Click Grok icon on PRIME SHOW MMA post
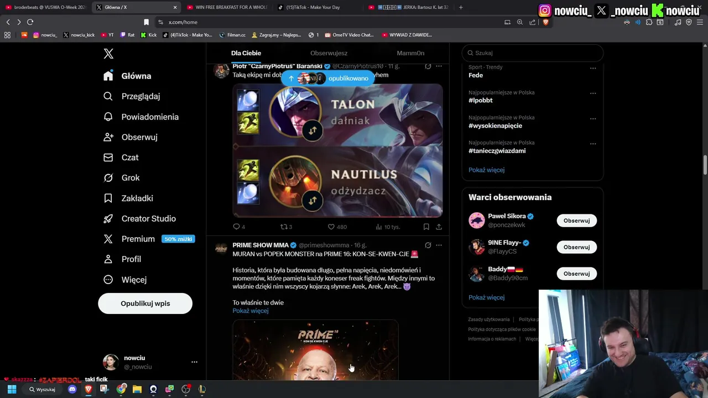 [428, 245]
